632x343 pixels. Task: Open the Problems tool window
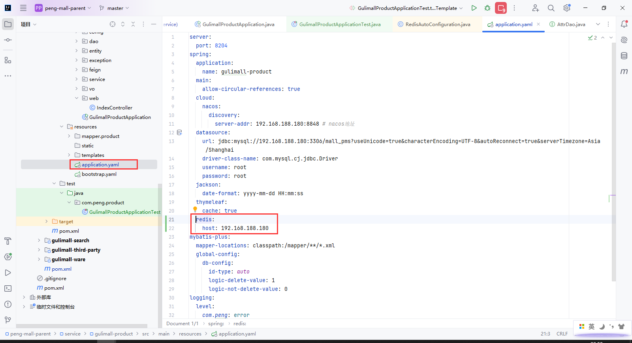[8, 304]
